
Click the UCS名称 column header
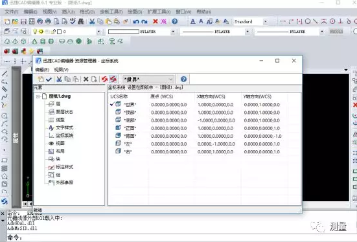pyautogui.click(x=128, y=96)
